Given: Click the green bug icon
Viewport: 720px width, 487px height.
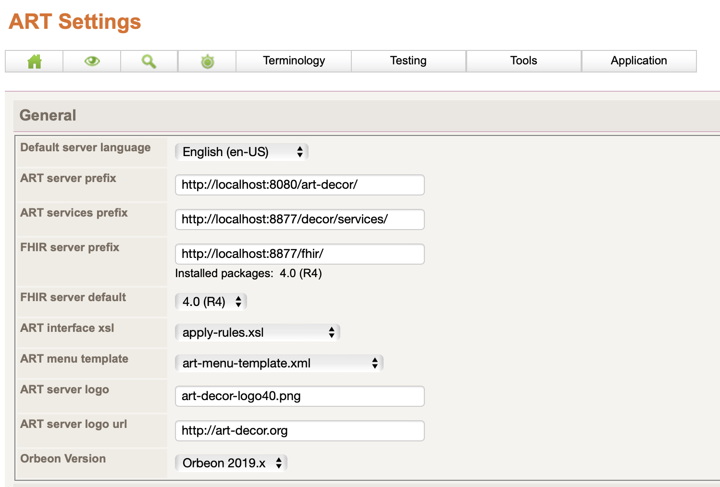Looking at the screenshot, I should 207,61.
